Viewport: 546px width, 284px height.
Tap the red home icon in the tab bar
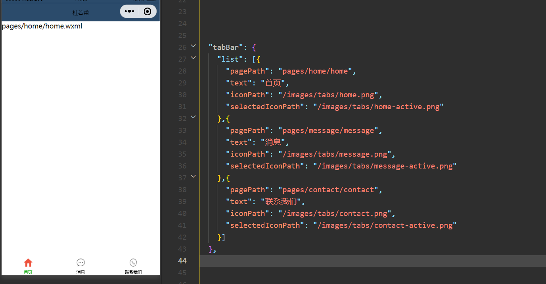click(28, 263)
